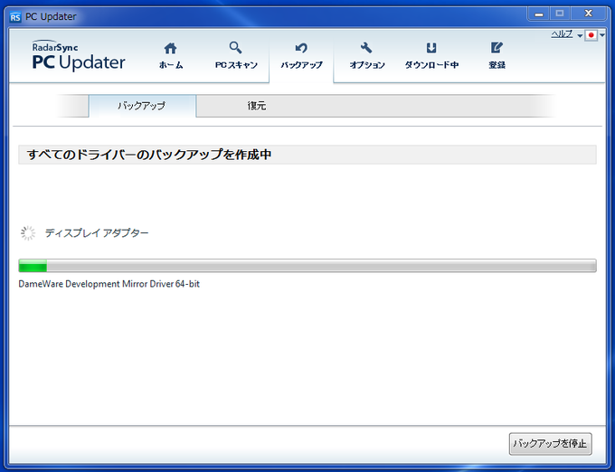Click the busy spinner beside ディスプレイ アダプター
Image resolution: width=615 pixels, height=472 pixels.
(28, 233)
